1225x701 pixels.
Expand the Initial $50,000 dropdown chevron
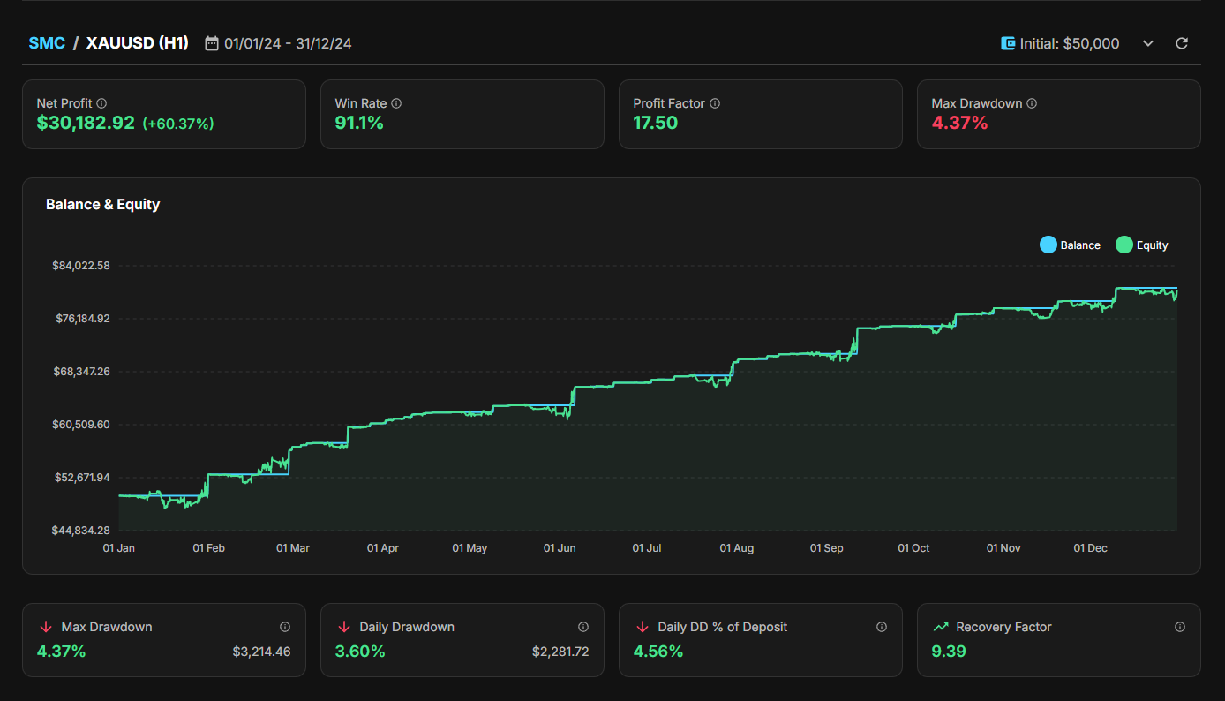(x=1147, y=42)
